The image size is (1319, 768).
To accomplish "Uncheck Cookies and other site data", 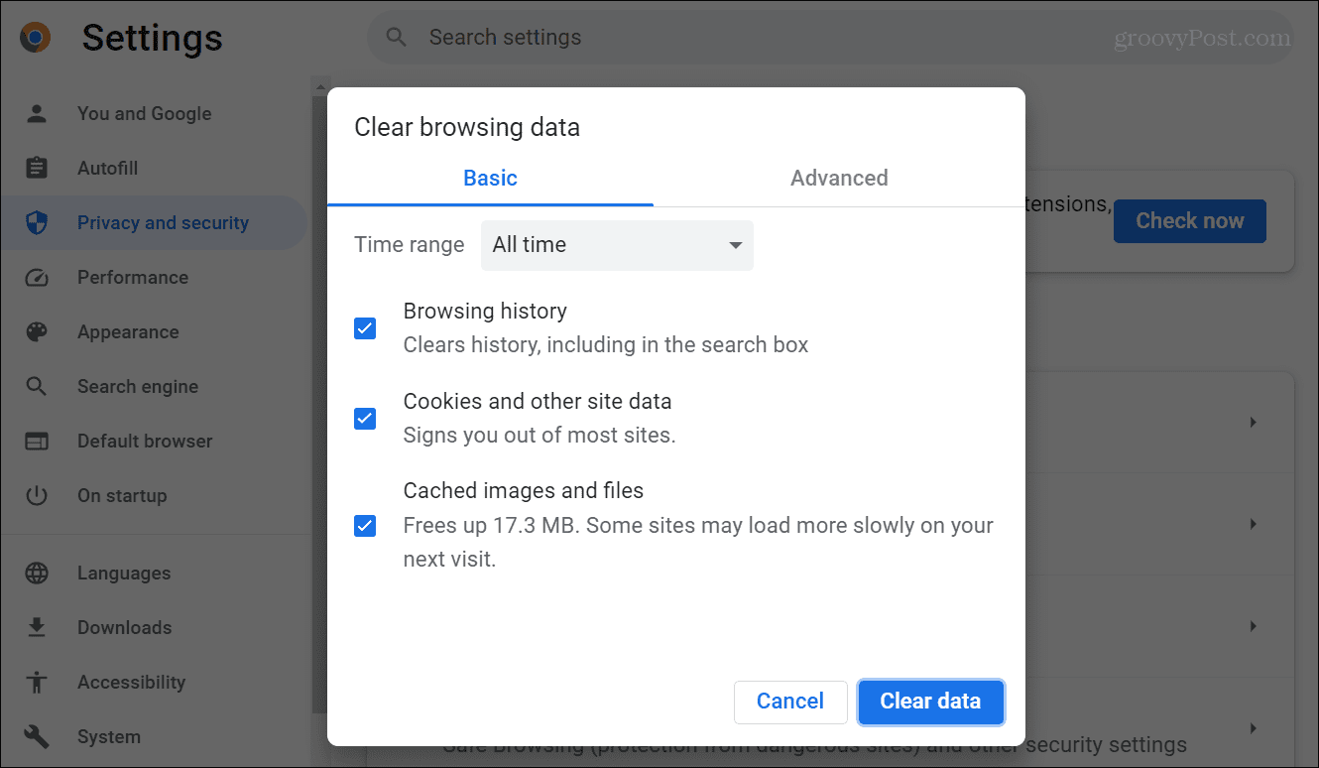I will click(365, 419).
